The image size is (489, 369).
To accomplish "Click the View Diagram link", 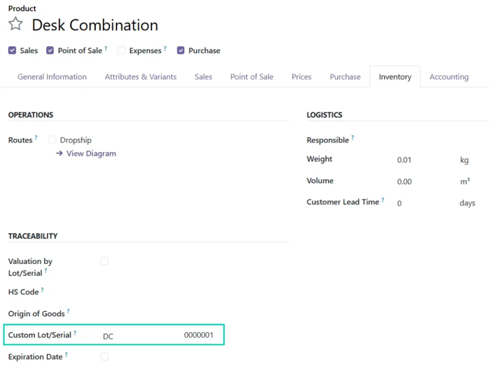I will 91,153.
